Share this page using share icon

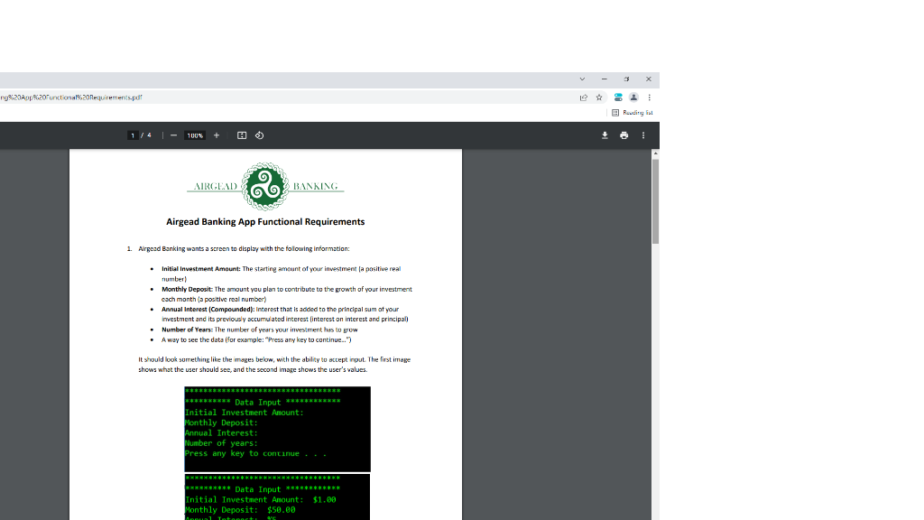pos(584,97)
